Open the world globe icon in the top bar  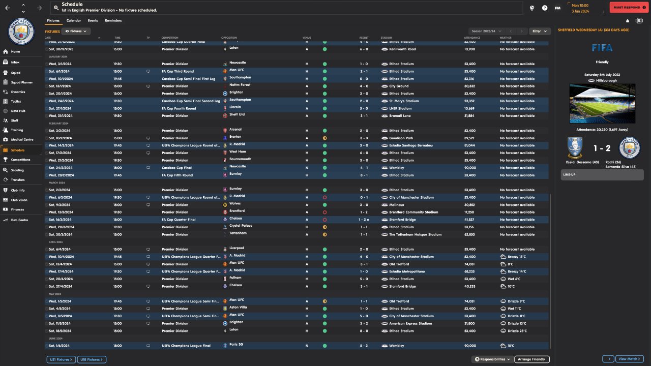click(531, 8)
